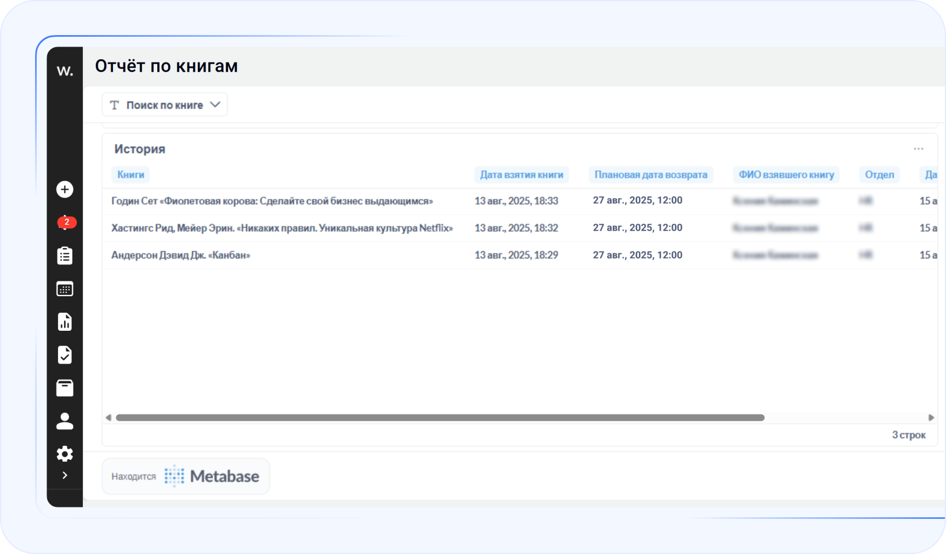Click the «Дата взятия книги» column header
Screen dimensions: 946x554
tap(521, 174)
